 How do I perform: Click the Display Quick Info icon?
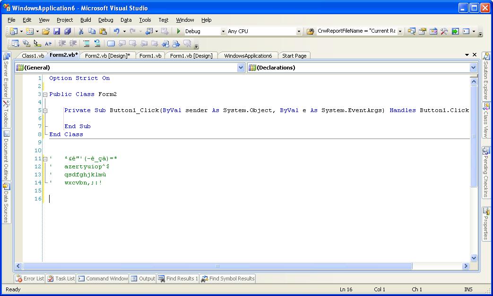click(x=37, y=44)
